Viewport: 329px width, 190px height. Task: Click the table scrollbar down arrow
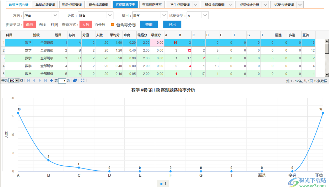tap(327, 75)
